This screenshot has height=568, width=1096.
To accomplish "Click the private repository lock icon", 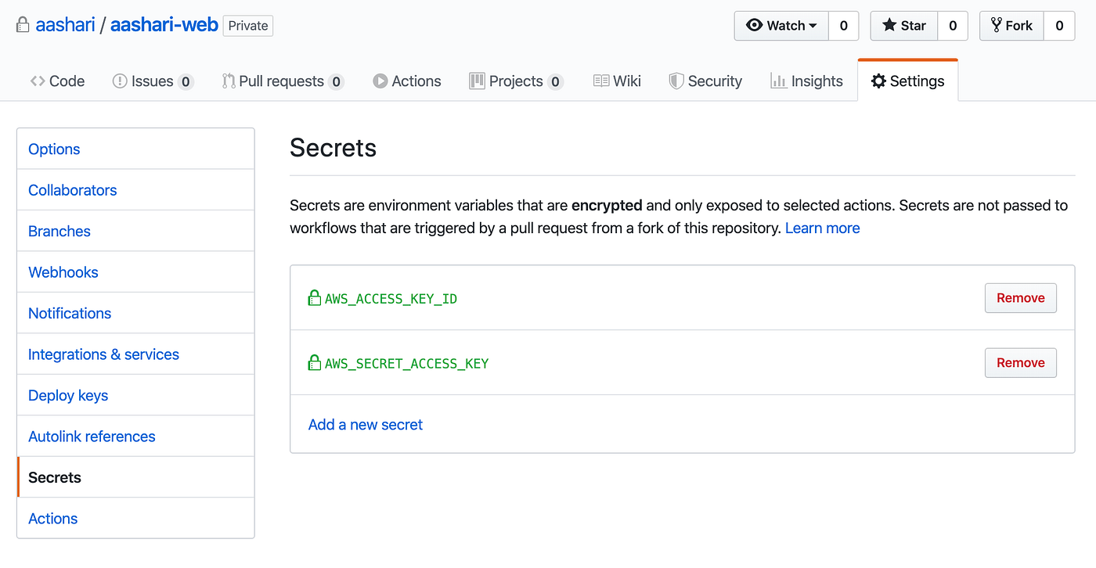I will [23, 25].
